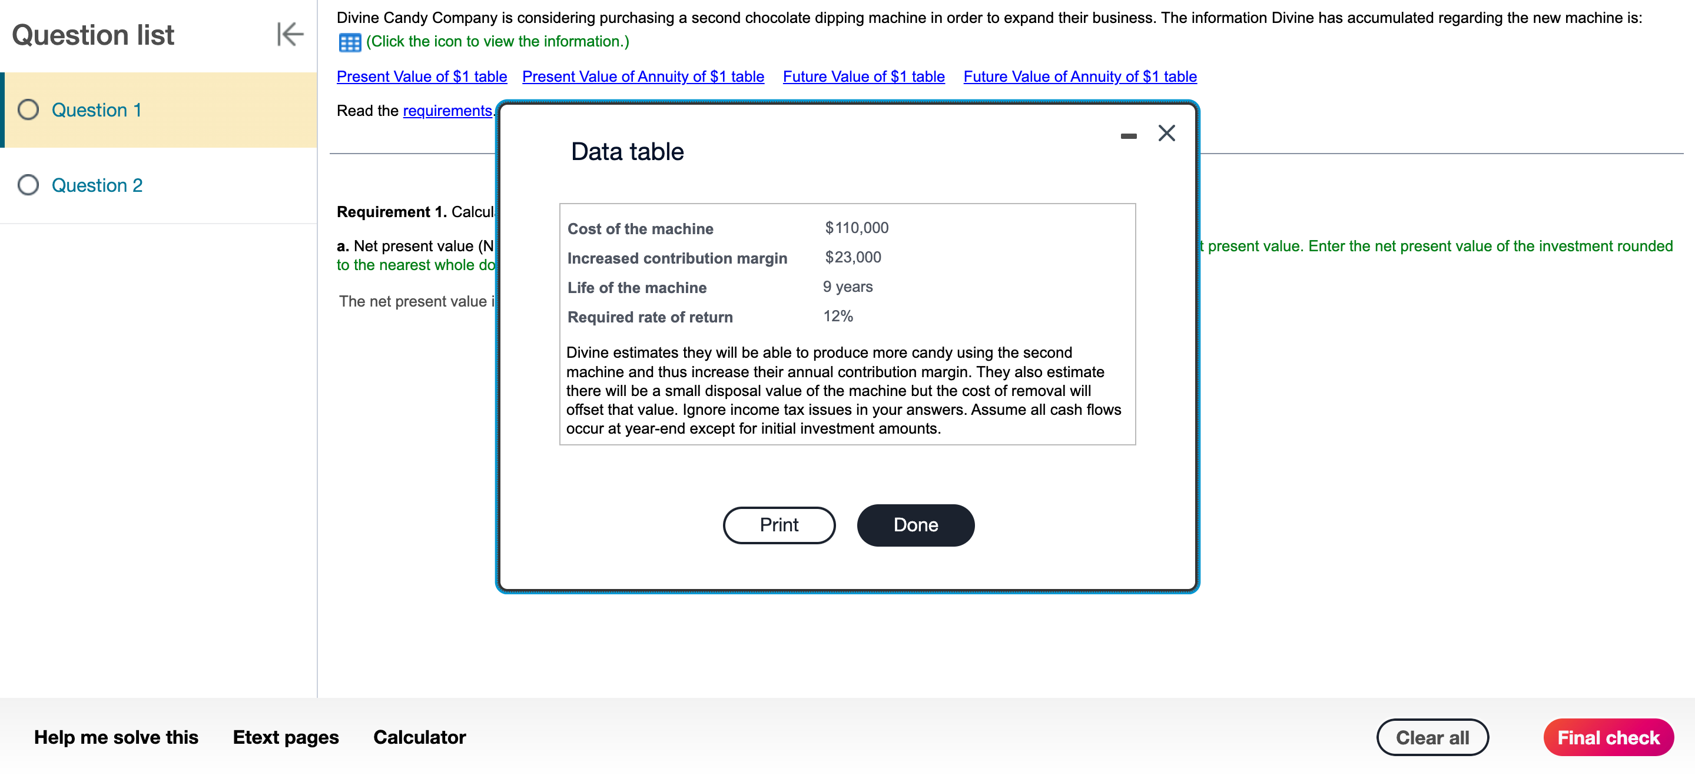Click Help me solve this

tap(116, 737)
